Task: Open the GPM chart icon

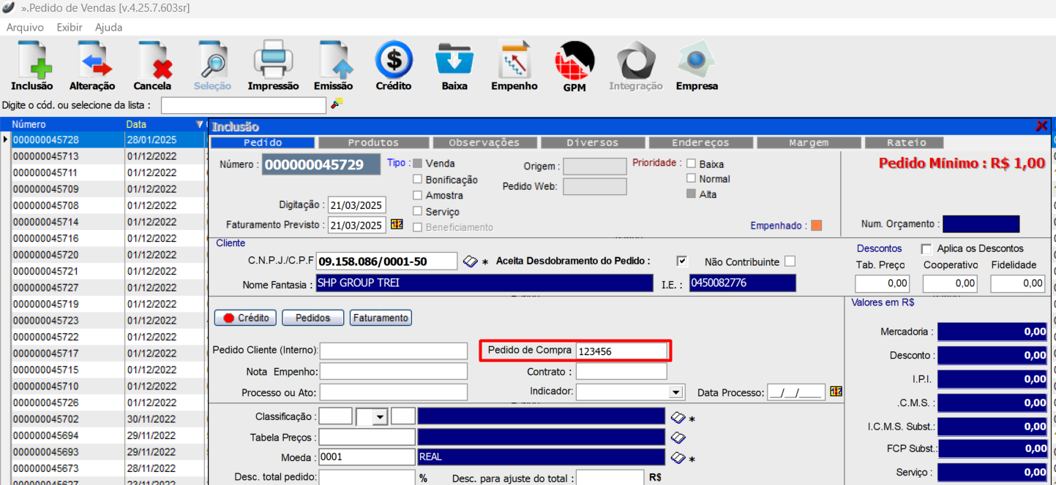Action: click(x=574, y=61)
